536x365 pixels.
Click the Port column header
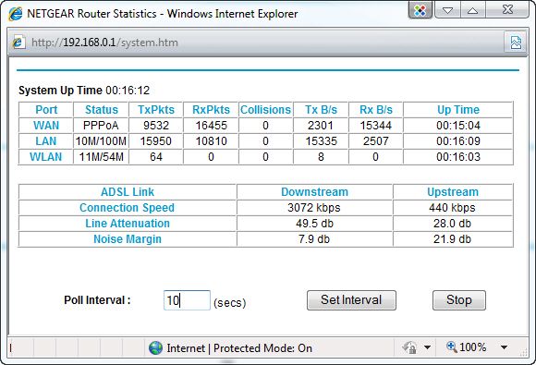click(x=46, y=110)
